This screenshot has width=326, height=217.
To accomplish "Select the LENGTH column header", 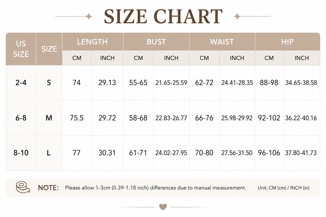I will tap(93, 42).
